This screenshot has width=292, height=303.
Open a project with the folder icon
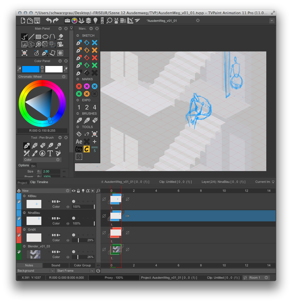[x=30, y=20]
